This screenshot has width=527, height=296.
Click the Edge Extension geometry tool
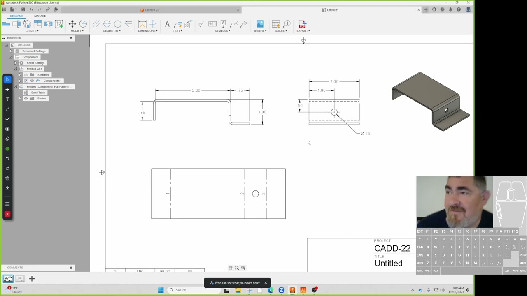tap(128, 24)
